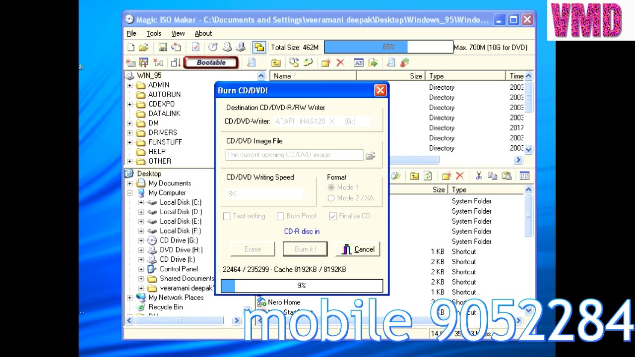Click the extract icon with green arrow
Viewport: 635px width, 357px height.
(x=373, y=62)
